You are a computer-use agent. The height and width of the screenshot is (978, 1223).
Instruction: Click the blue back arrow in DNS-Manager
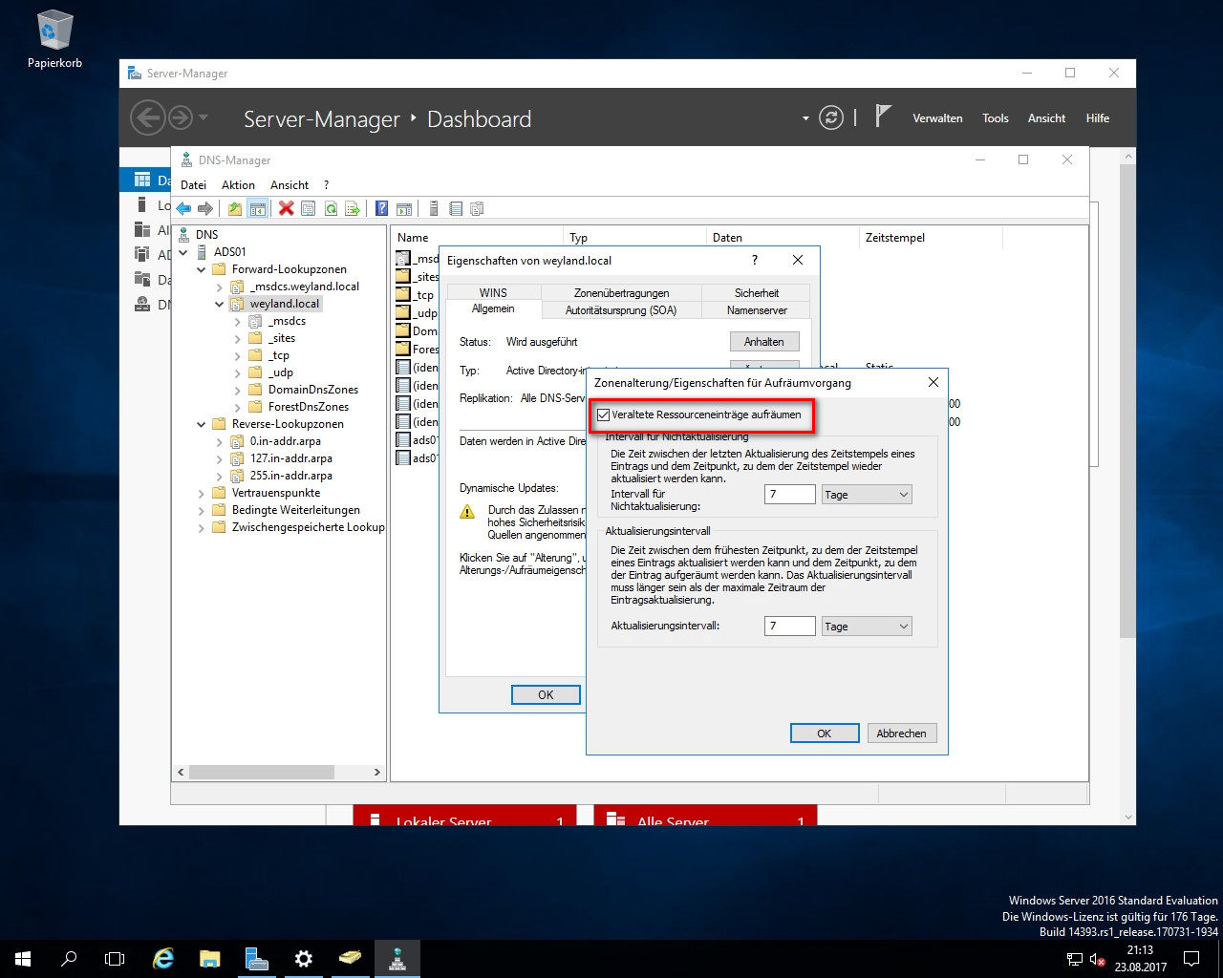(x=183, y=208)
